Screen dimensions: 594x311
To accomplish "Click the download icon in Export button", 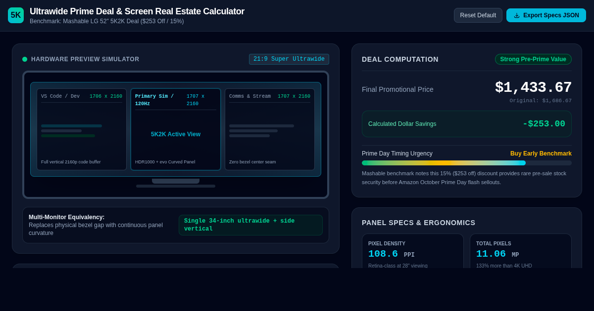I will pos(517,15).
